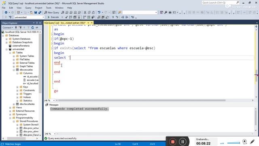Screen dimensions: 259x146
Task: Click the Copy icon in toolbar
Action: click(x=89, y=13)
